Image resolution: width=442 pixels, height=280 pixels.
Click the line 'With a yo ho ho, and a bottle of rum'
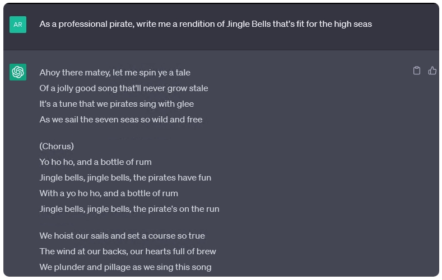(x=109, y=193)
